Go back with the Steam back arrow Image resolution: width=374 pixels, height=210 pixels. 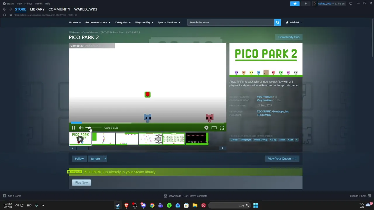(4, 9)
